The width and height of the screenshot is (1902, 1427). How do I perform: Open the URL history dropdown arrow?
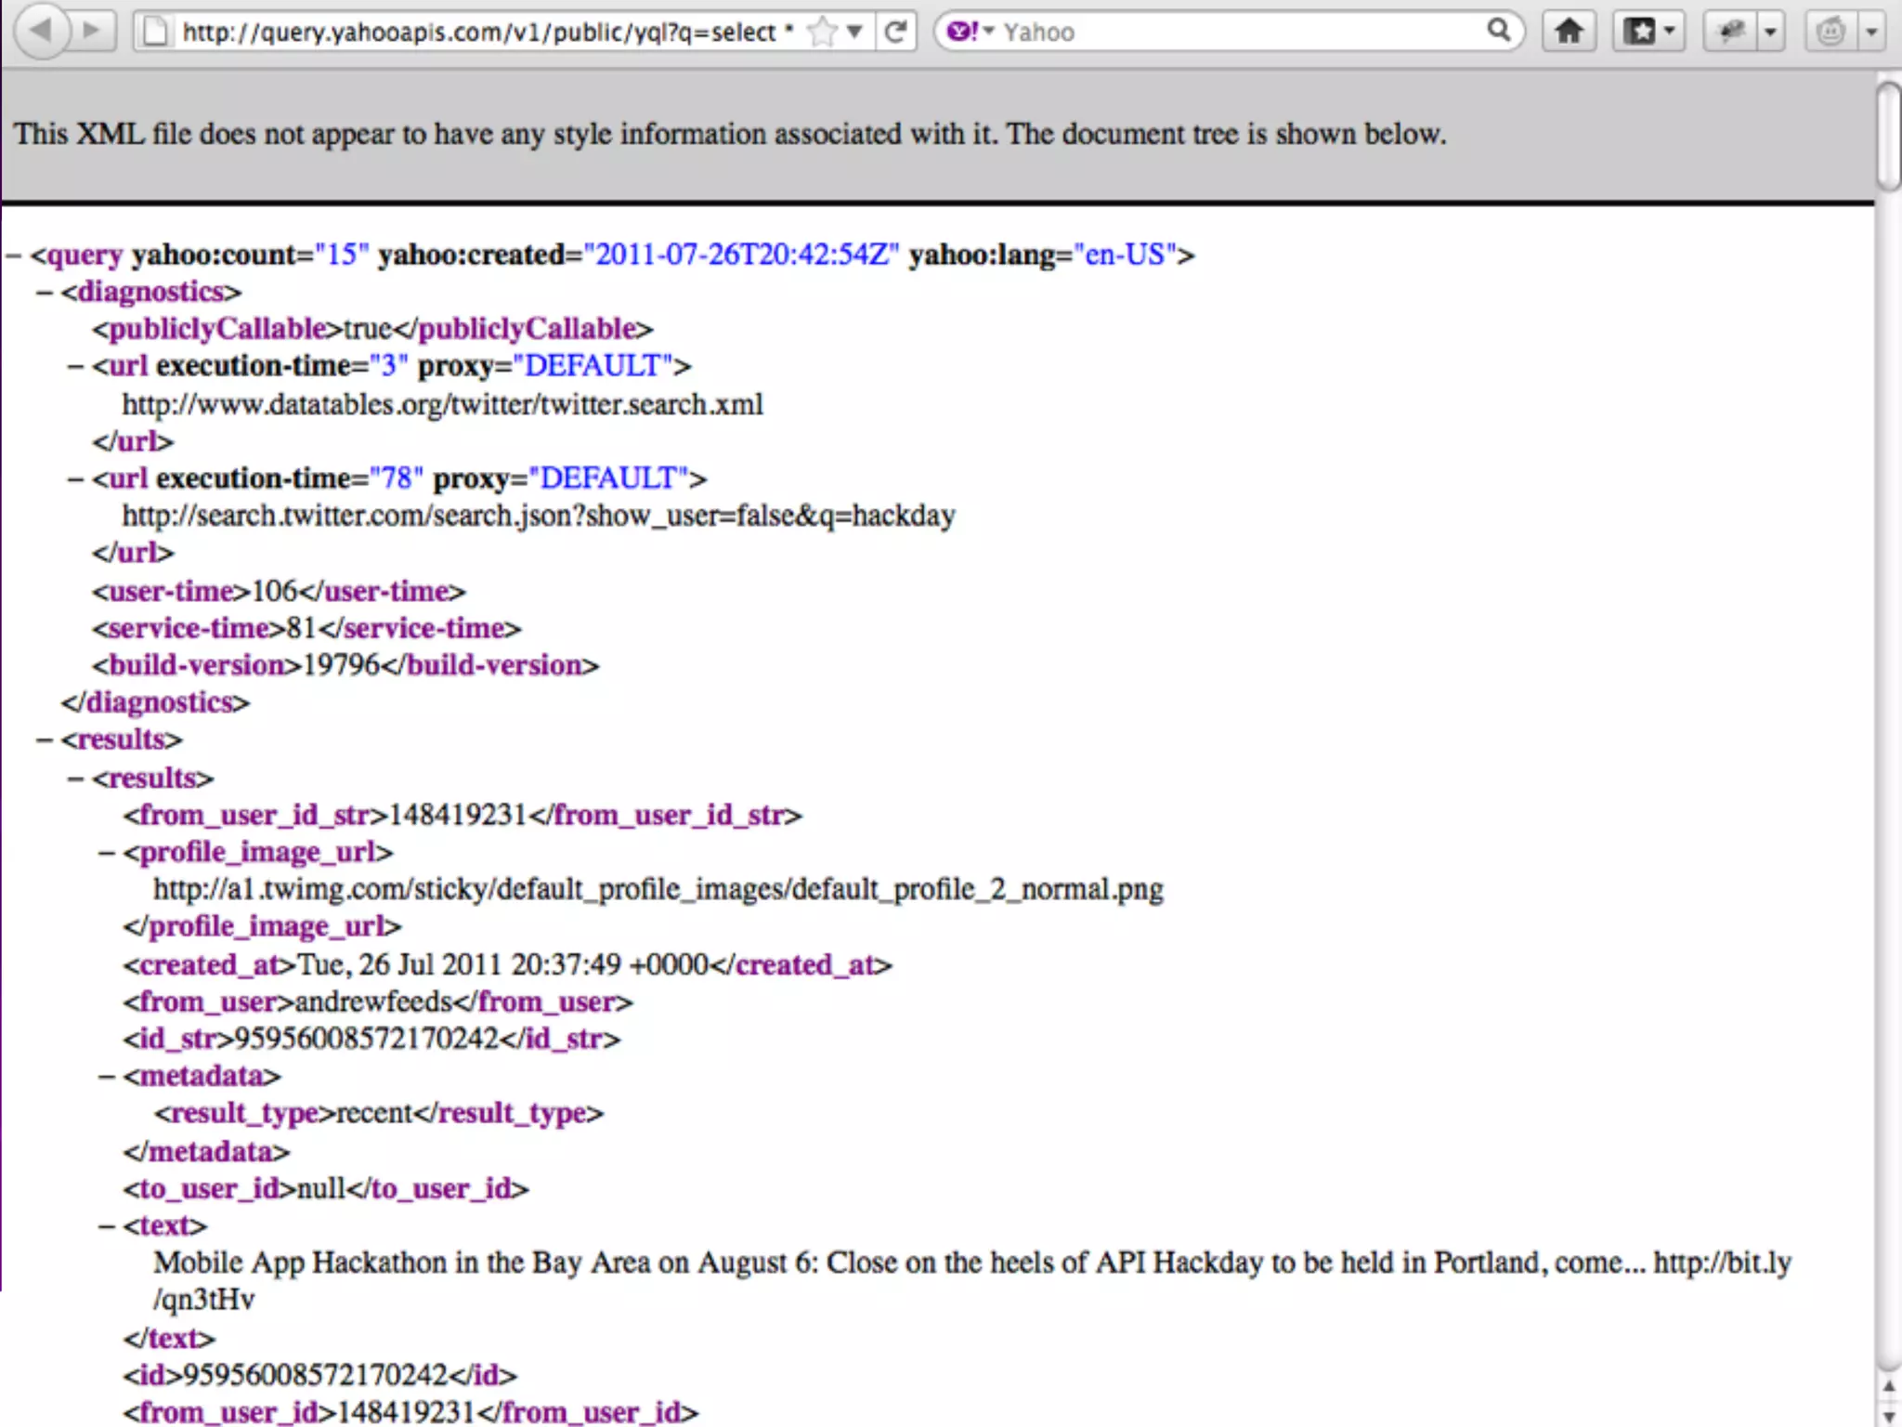(854, 33)
